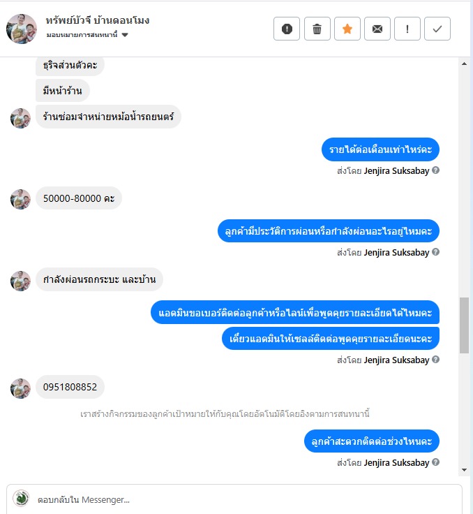Click customer avatar beside 50000-80000 message

click(x=20, y=199)
